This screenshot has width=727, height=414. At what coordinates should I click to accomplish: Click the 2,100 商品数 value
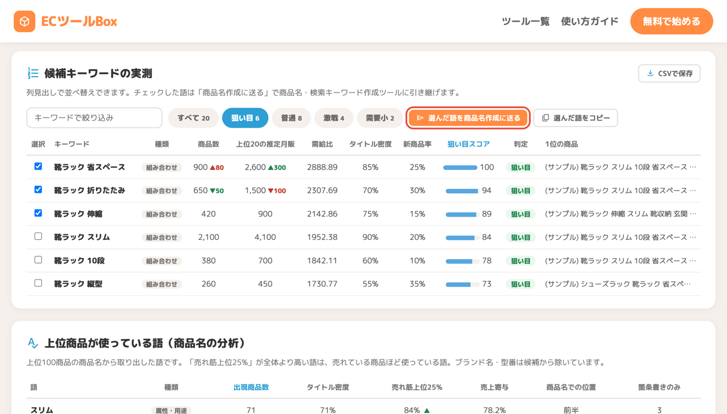coord(208,238)
